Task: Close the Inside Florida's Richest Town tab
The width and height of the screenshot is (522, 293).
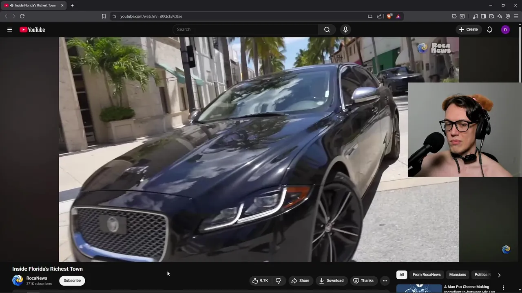Action: point(62,5)
